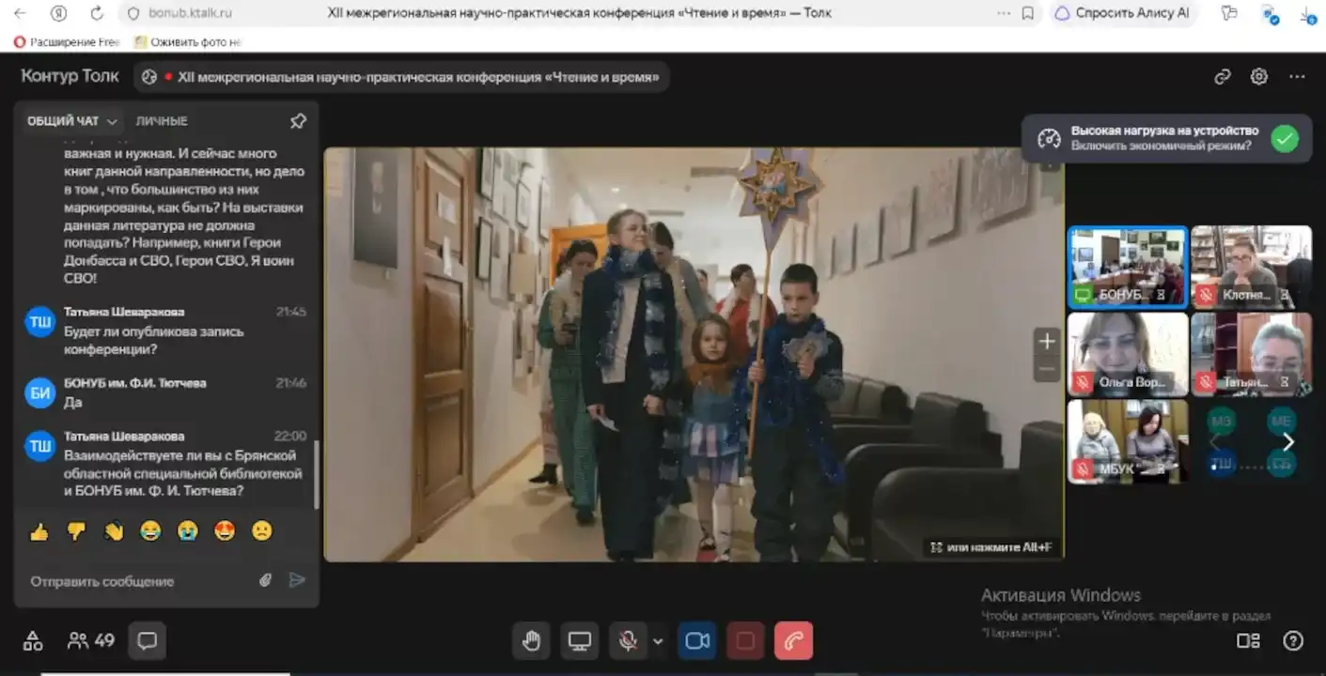Click the Отправить сообщение input field
Viewport: 1326px width, 676px height.
coord(141,581)
